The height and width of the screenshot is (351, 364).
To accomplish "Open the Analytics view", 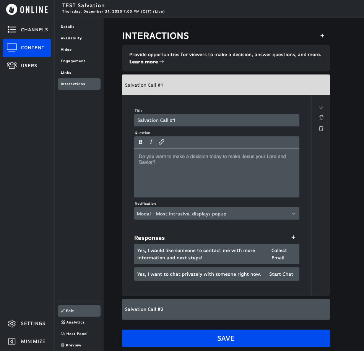I will 79,322.
